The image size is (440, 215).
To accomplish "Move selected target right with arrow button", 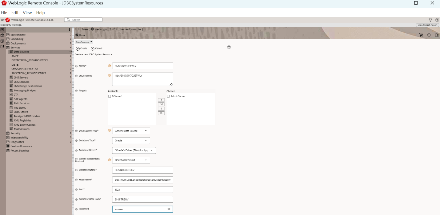I will [161, 100].
